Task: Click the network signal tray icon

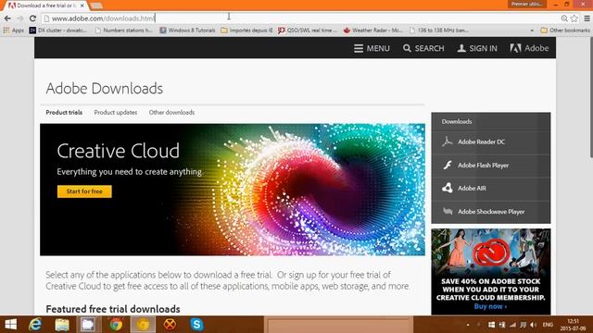Action: (x=512, y=325)
